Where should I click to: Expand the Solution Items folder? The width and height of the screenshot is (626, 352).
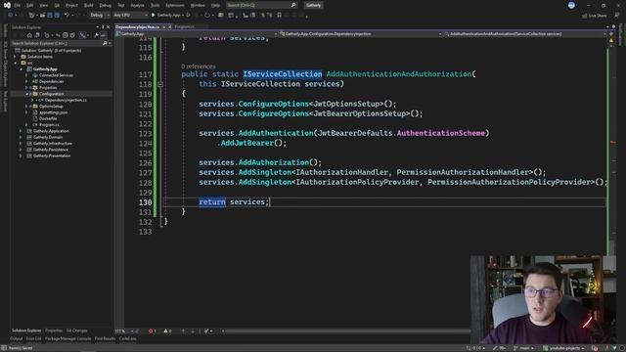[16, 57]
